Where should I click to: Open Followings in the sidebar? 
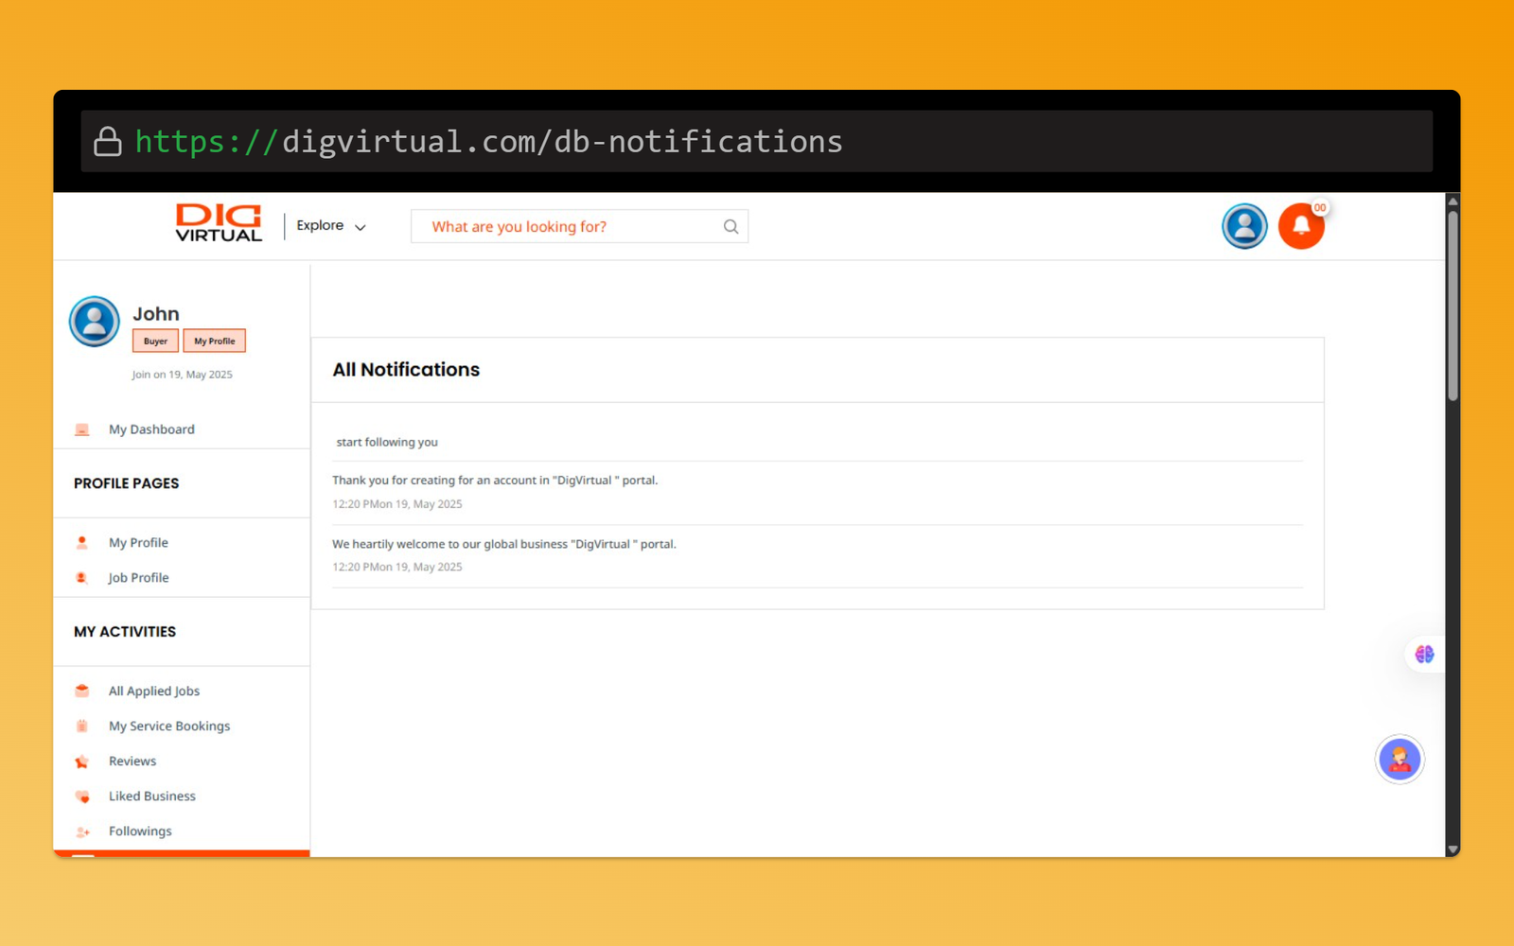(140, 832)
